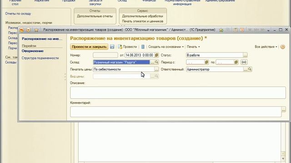Open the calculator icon in title bar
Screen dimensions: 291x163
click(x=236, y=30)
